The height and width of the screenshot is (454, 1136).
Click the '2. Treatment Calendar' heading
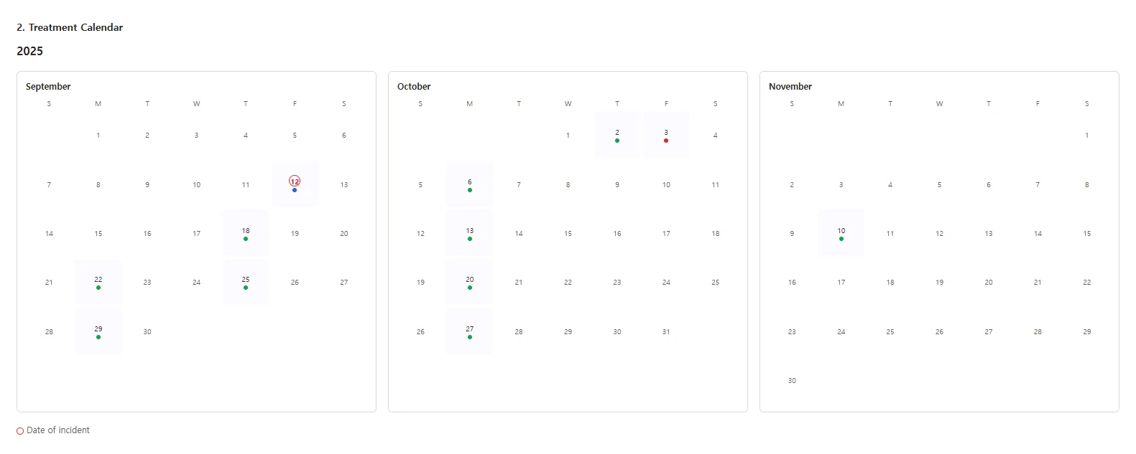tap(70, 27)
